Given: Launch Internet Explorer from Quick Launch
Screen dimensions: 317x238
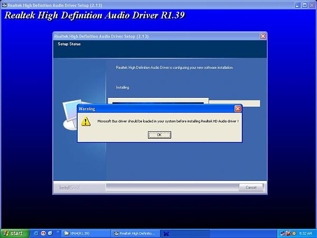Looking at the screenshot, I should 36,233.
